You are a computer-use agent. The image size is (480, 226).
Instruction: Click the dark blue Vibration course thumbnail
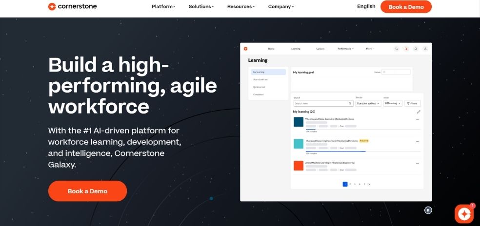[299, 122]
